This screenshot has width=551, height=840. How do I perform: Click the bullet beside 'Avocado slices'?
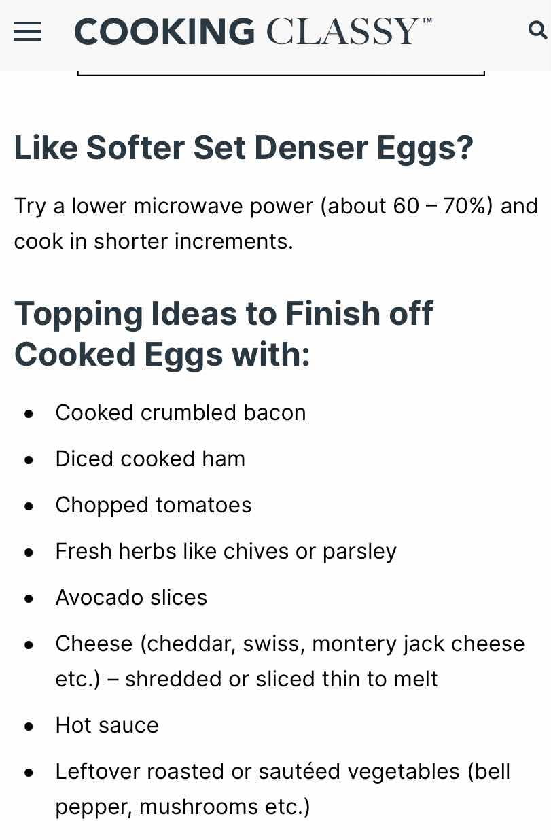click(29, 598)
